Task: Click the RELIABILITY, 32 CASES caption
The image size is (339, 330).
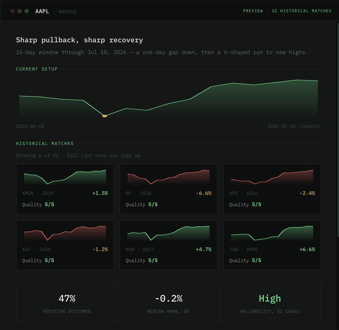Action: click(270, 311)
